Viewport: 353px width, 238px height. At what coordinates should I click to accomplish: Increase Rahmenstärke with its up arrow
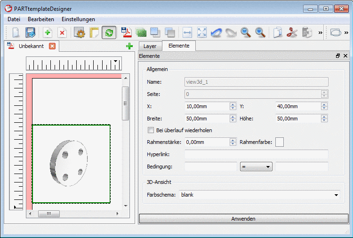[x=233, y=140]
